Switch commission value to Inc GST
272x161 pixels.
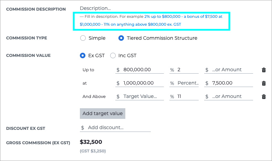(x=113, y=55)
